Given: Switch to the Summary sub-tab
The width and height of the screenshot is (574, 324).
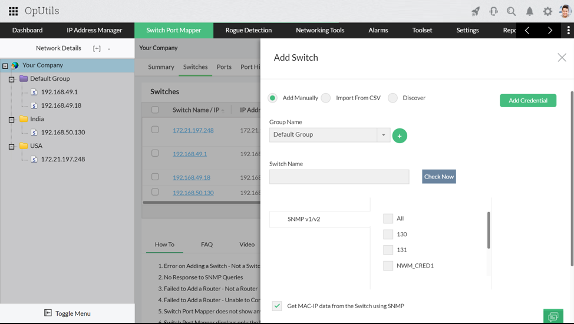Looking at the screenshot, I should coord(161,67).
